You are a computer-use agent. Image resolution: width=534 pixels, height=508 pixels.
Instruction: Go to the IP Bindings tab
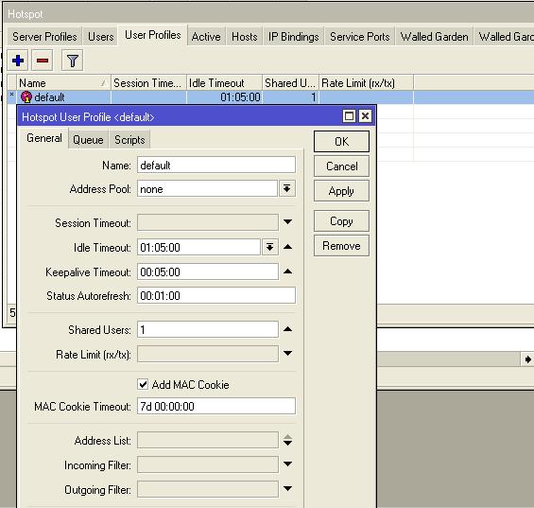(x=293, y=37)
